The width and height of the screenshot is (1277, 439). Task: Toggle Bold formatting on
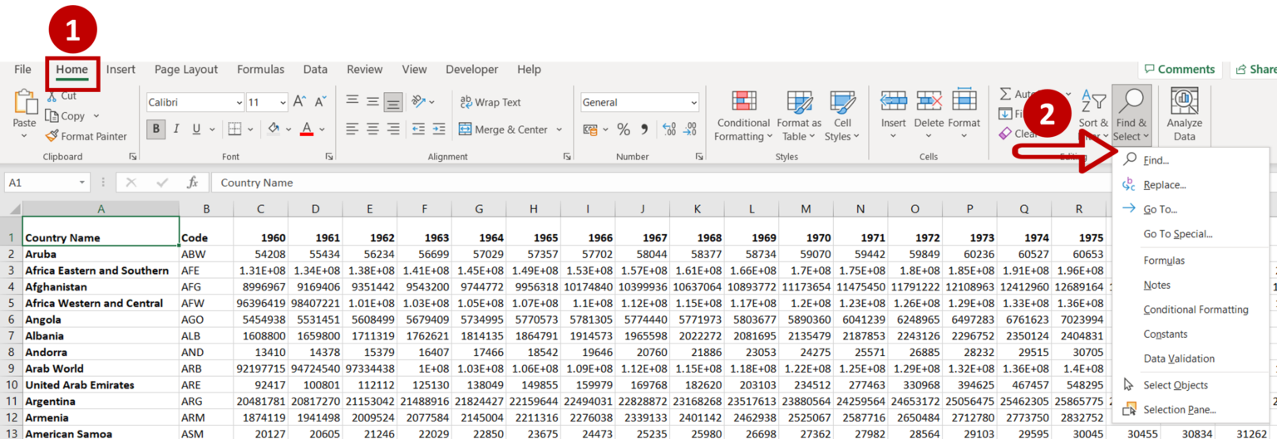click(155, 129)
